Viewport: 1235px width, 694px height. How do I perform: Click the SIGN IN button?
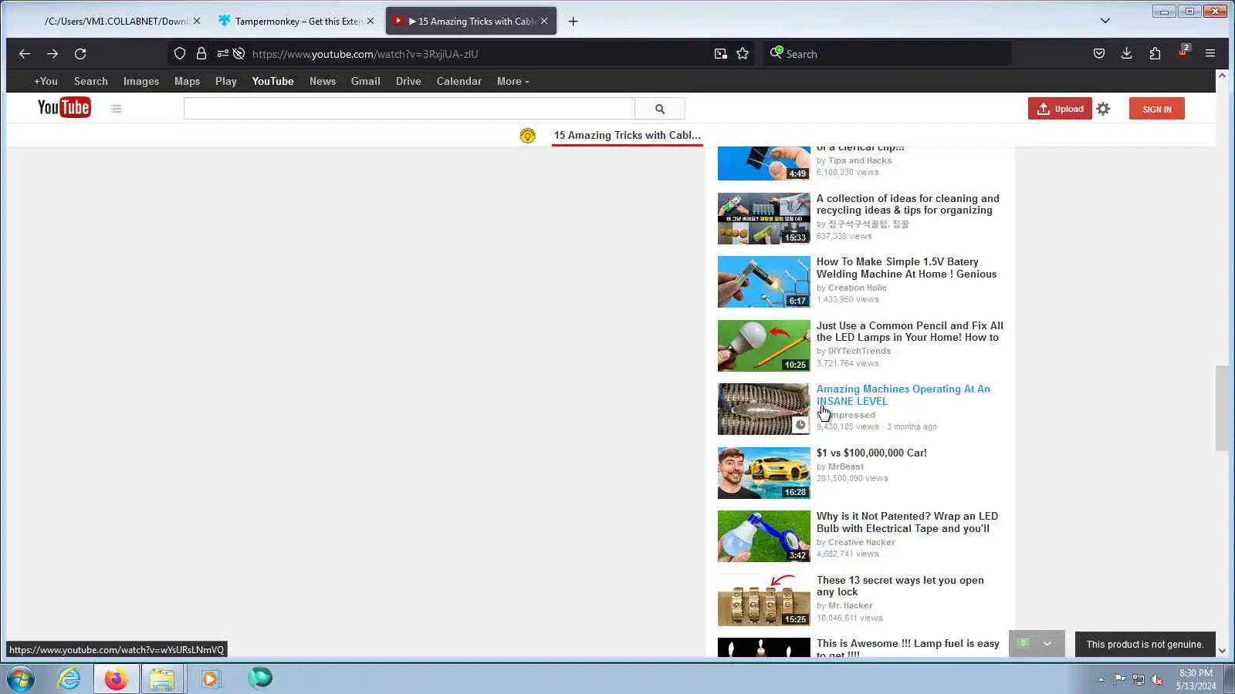tap(1157, 109)
